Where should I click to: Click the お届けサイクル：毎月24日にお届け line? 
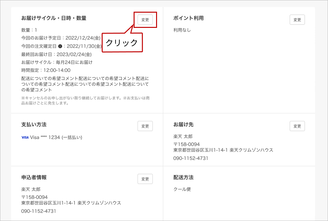57,62
